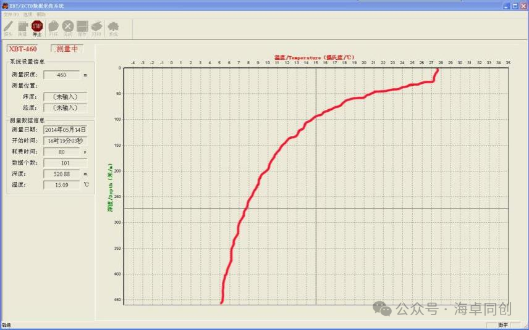Open the 系统 (System) toolbar icon
Screen dimensions: 529x330
click(x=113, y=27)
